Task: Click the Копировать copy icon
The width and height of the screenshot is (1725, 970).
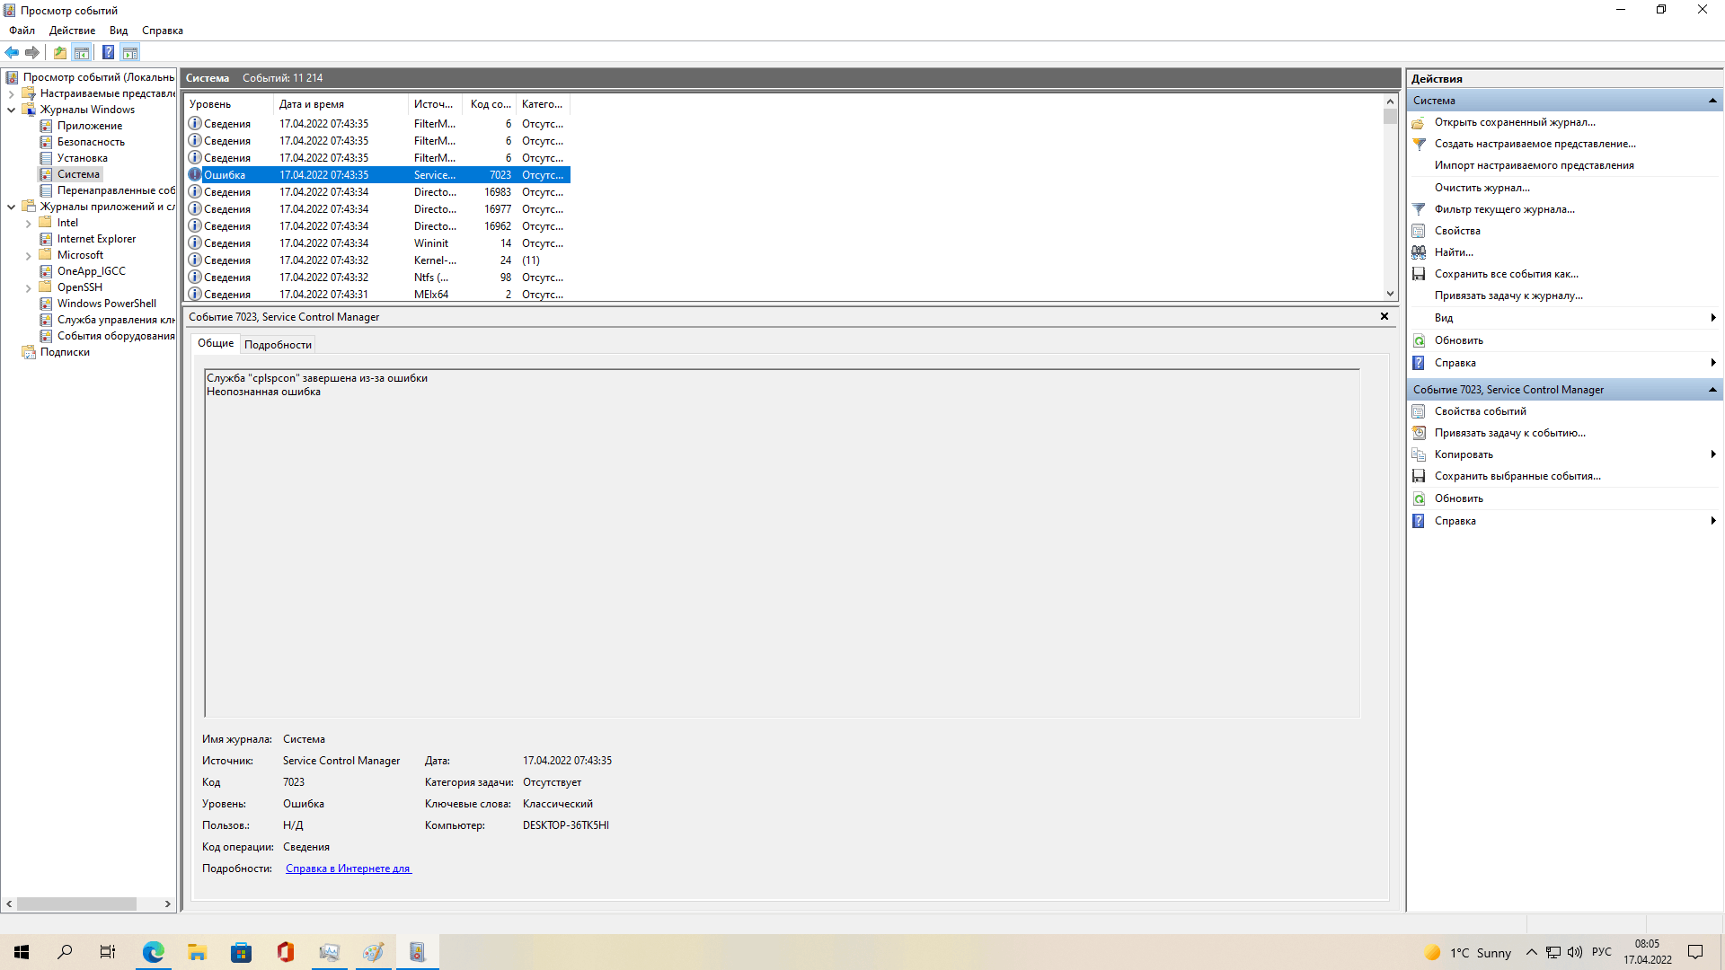Action: click(x=1419, y=454)
